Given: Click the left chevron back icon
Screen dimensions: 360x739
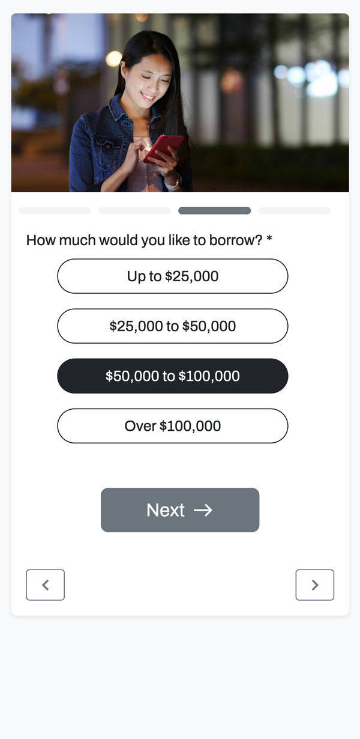Looking at the screenshot, I should click(x=45, y=585).
